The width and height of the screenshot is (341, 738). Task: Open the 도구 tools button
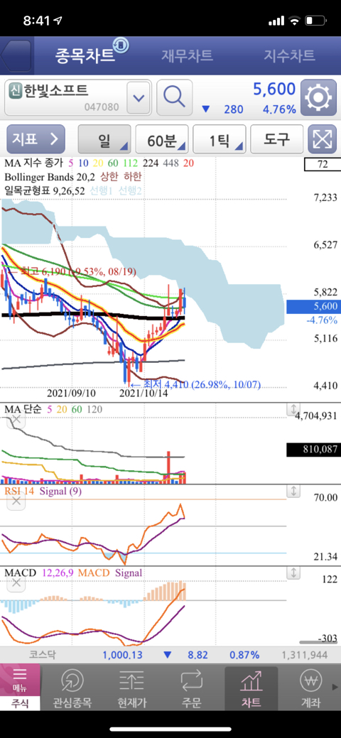click(276, 139)
